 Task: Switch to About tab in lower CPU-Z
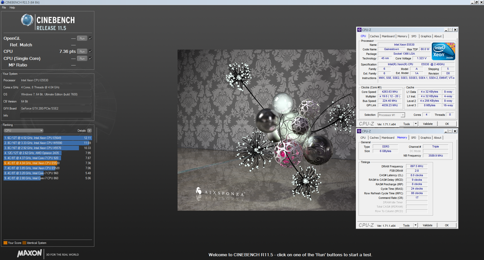(x=437, y=138)
